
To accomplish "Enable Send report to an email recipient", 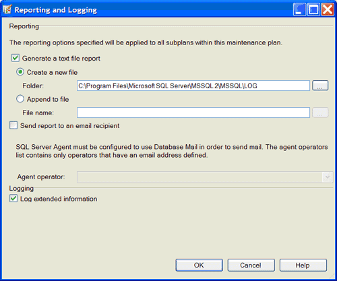I will point(13,125).
